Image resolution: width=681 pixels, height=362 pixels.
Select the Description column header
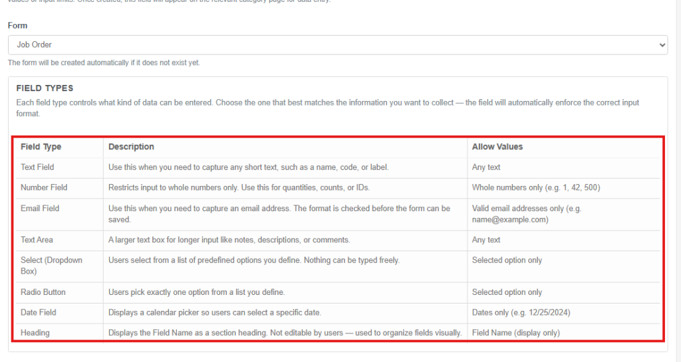click(x=131, y=147)
